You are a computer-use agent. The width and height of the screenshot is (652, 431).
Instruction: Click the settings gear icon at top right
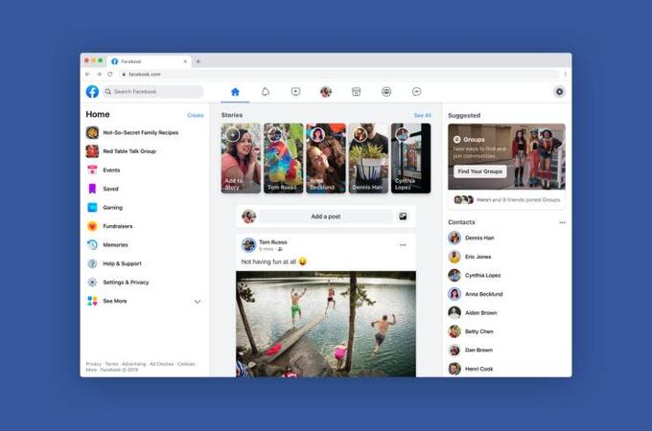click(559, 92)
